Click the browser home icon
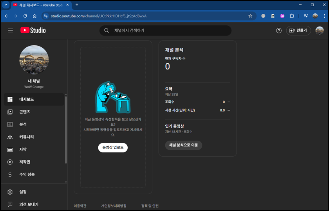 34,16
